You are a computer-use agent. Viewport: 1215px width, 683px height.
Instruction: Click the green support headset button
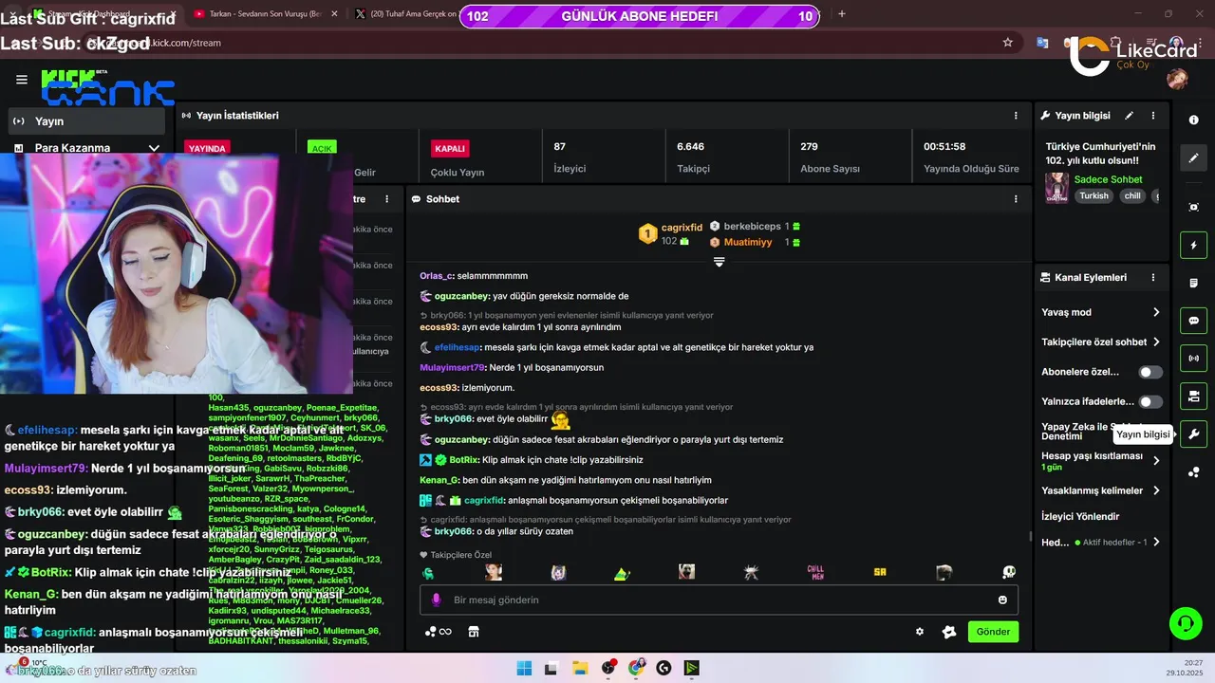(x=1186, y=623)
